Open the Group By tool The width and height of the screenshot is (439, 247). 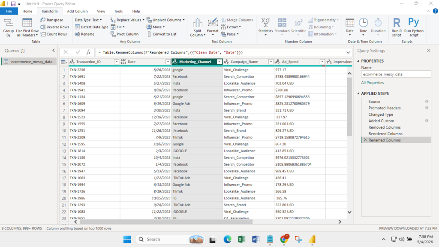pyautogui.click(x=9, y=27)
